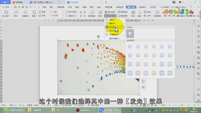This screenshot has width=201, height=113.
Task: Select the No Glow (无发光) swatch
Action: pos(130,33)
